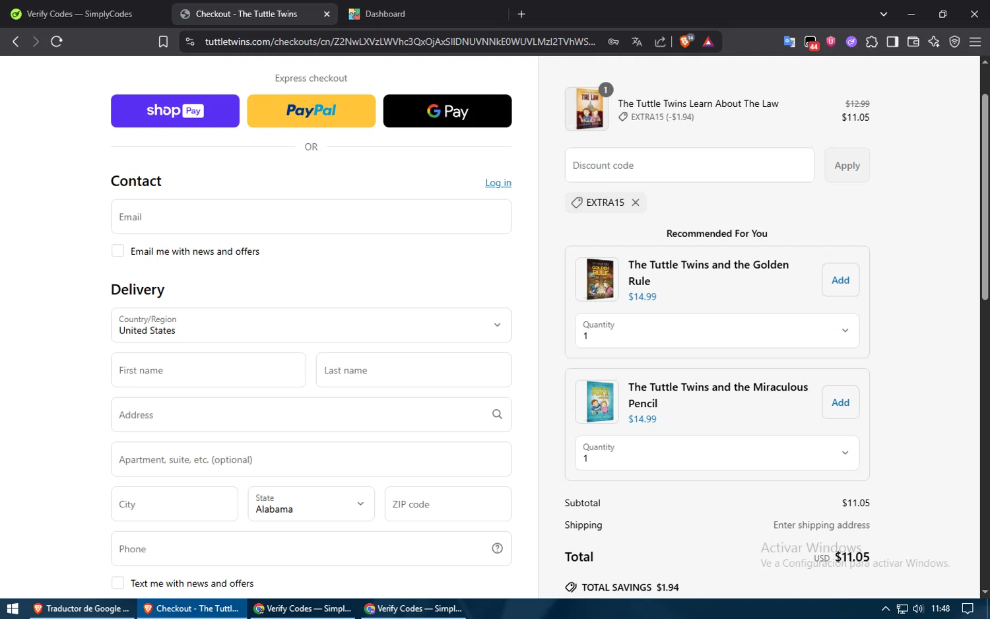Screen dimensions: 990x619
Task: Click the Discount code input field
Action: (x=690, y=165)
